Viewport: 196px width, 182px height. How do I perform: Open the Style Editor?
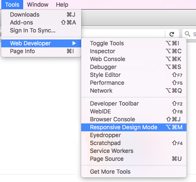(x=134, y=75)
